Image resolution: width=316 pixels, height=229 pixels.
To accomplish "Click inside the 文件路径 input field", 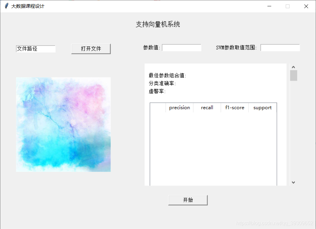I will click(35, 49).
